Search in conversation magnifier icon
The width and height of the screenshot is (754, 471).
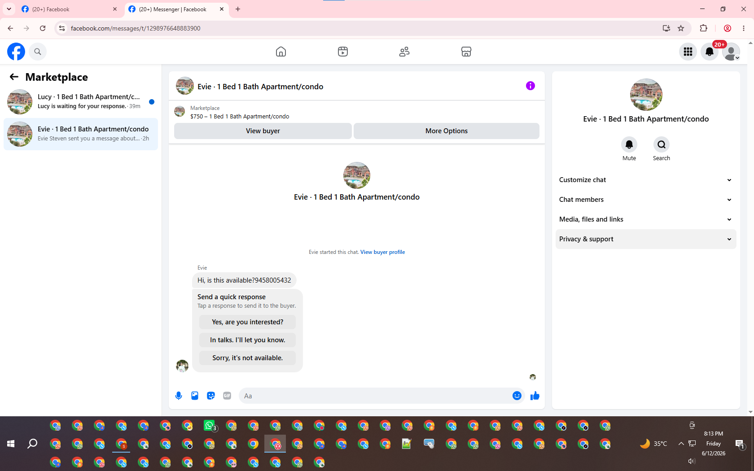click(662, 144)
